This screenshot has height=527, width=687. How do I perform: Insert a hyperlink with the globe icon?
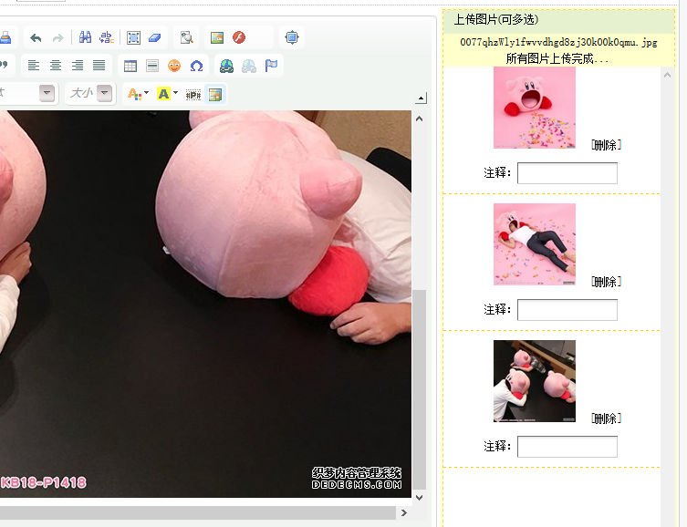(226, 66)
